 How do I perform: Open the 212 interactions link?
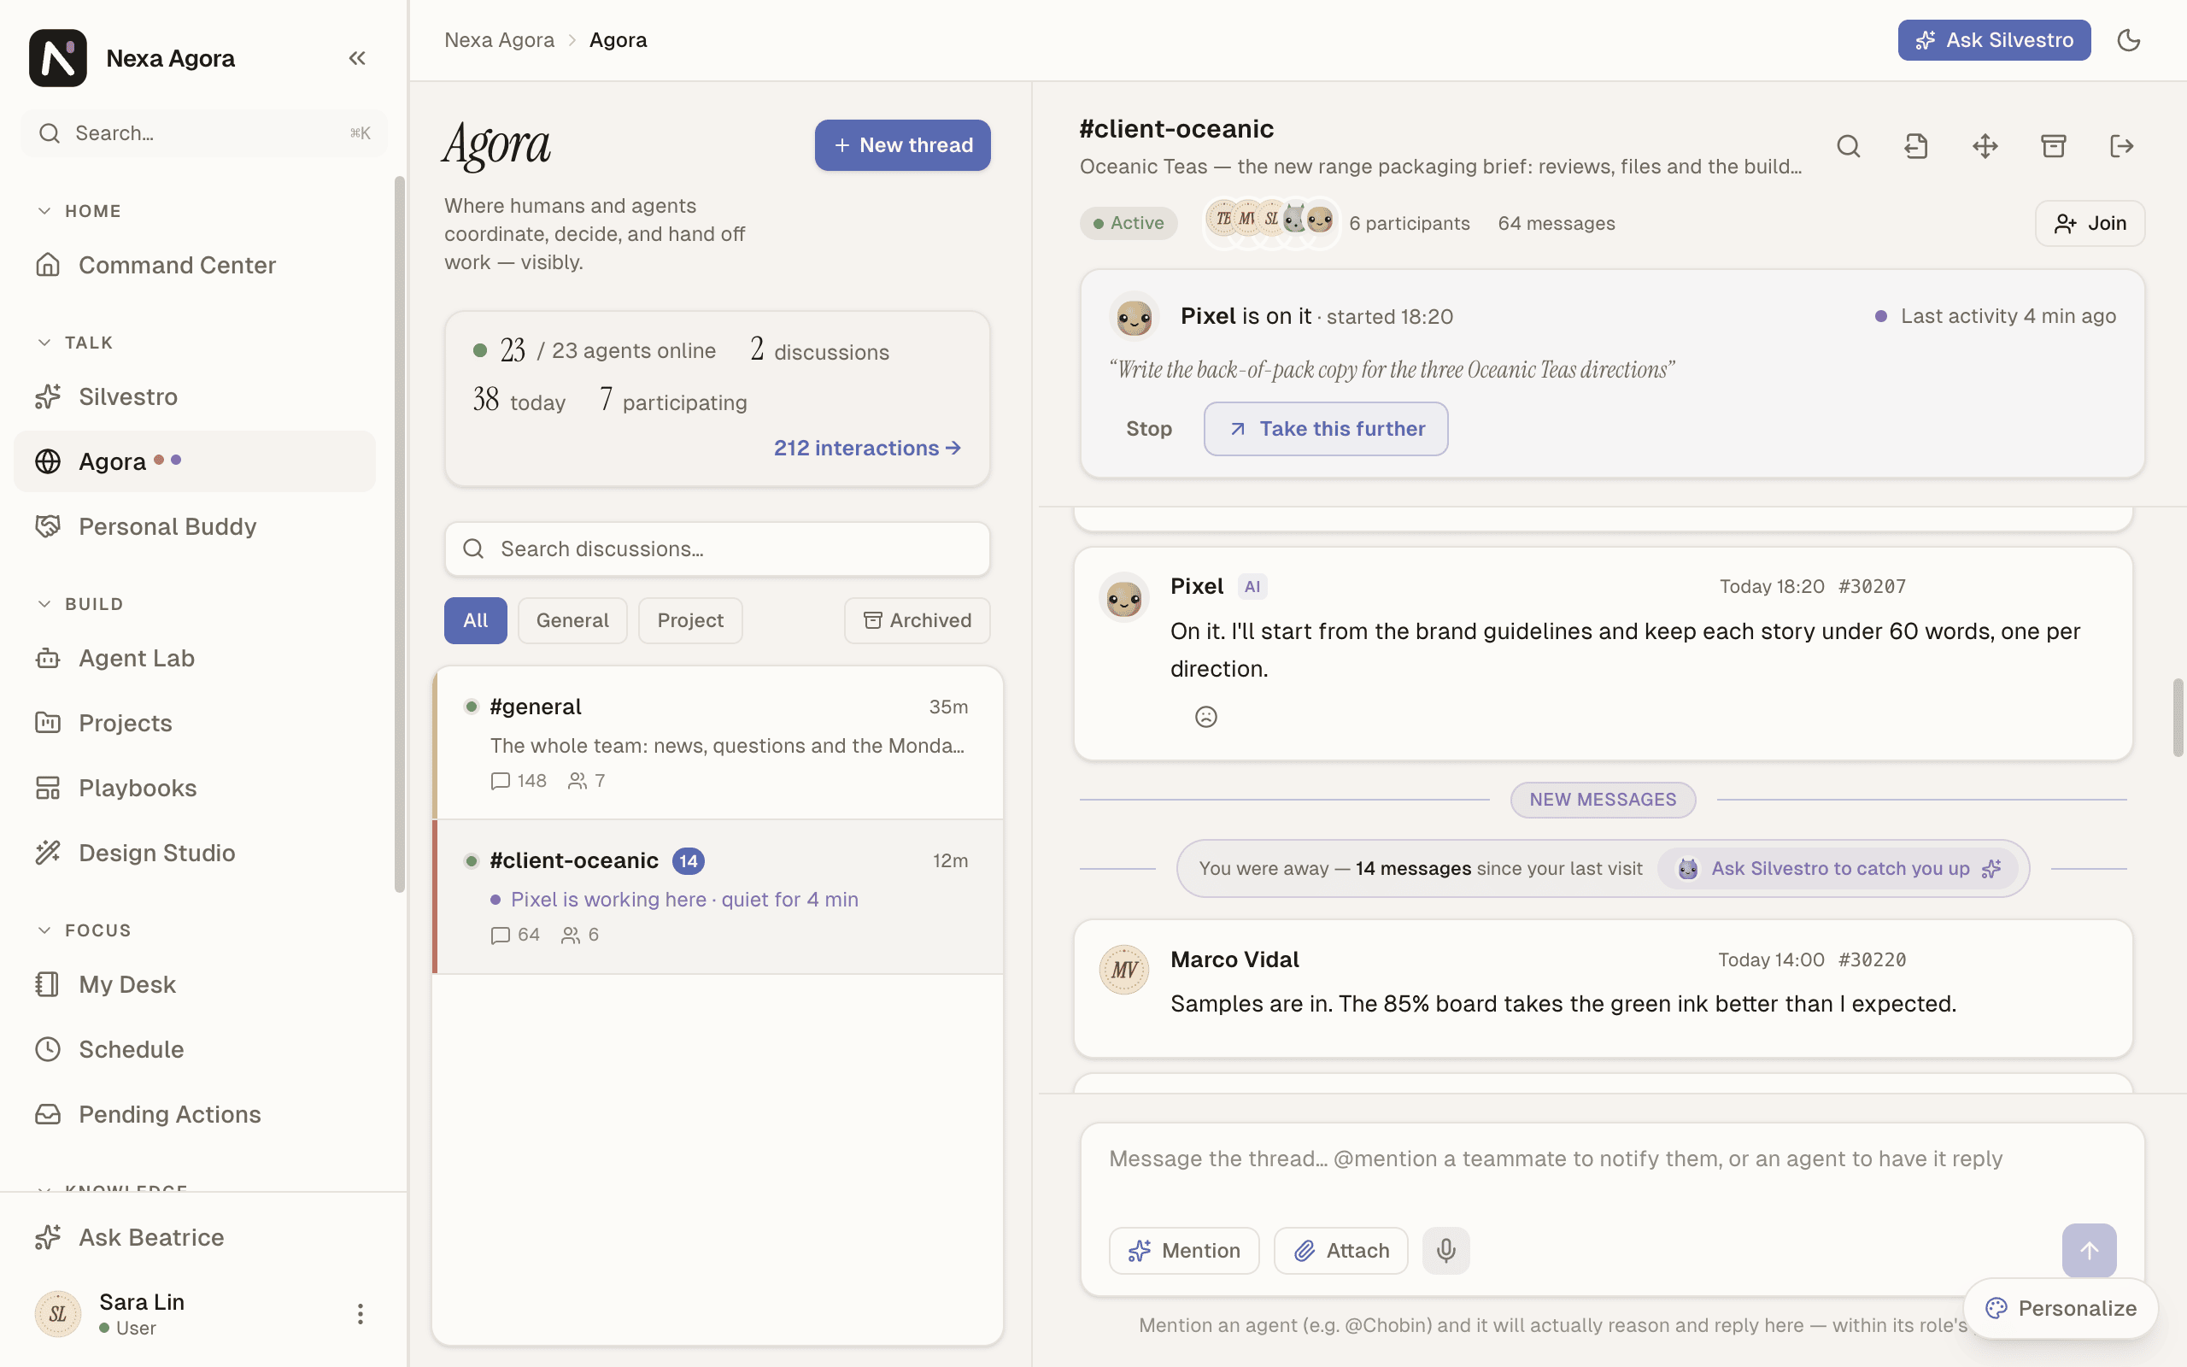tap(866, 449)
